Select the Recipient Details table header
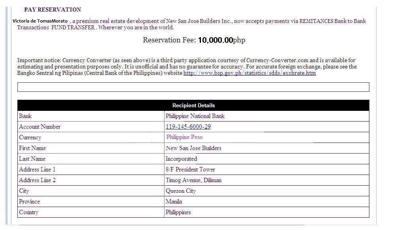This screenshot has height=230, width=405. point(193,105)
